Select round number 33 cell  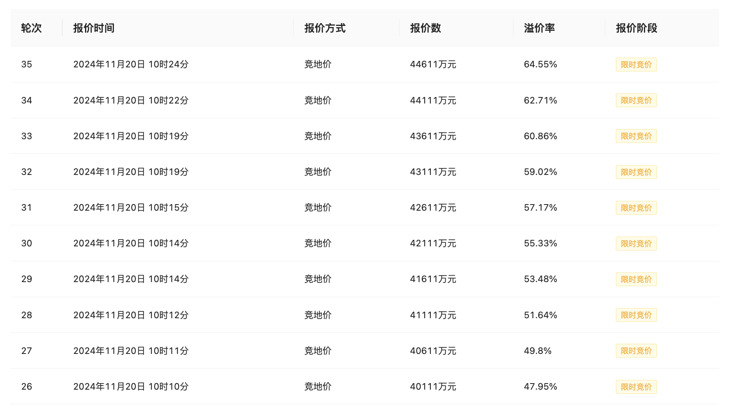coord(27,136)
